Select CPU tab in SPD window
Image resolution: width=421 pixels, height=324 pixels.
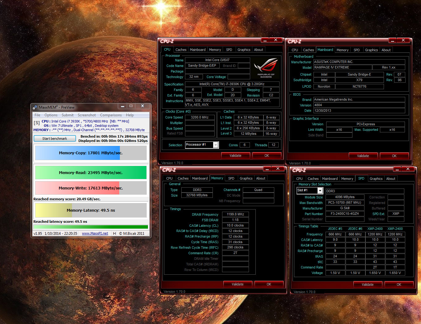pyautogui.click(x=300, y=179)
